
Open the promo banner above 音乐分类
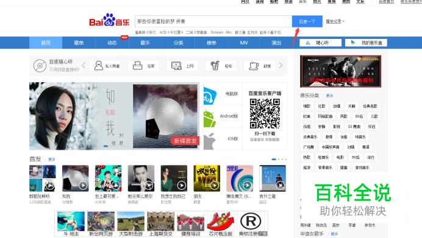click(340, 71)
